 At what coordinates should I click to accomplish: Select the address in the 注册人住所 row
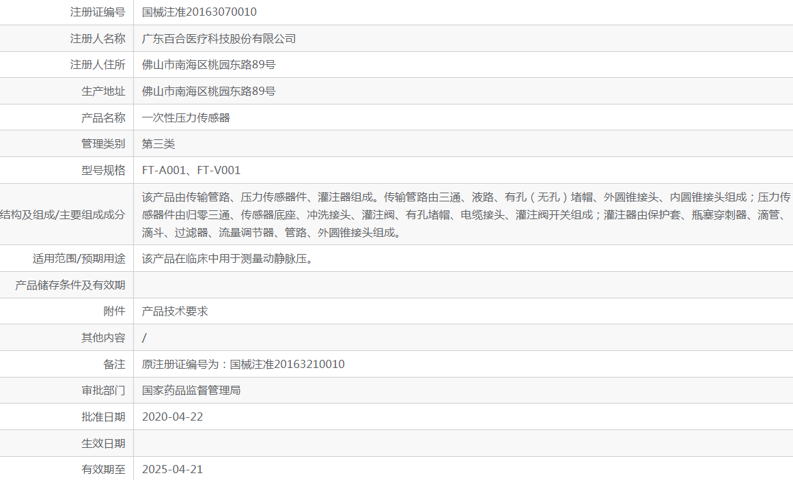click(209, 65)
